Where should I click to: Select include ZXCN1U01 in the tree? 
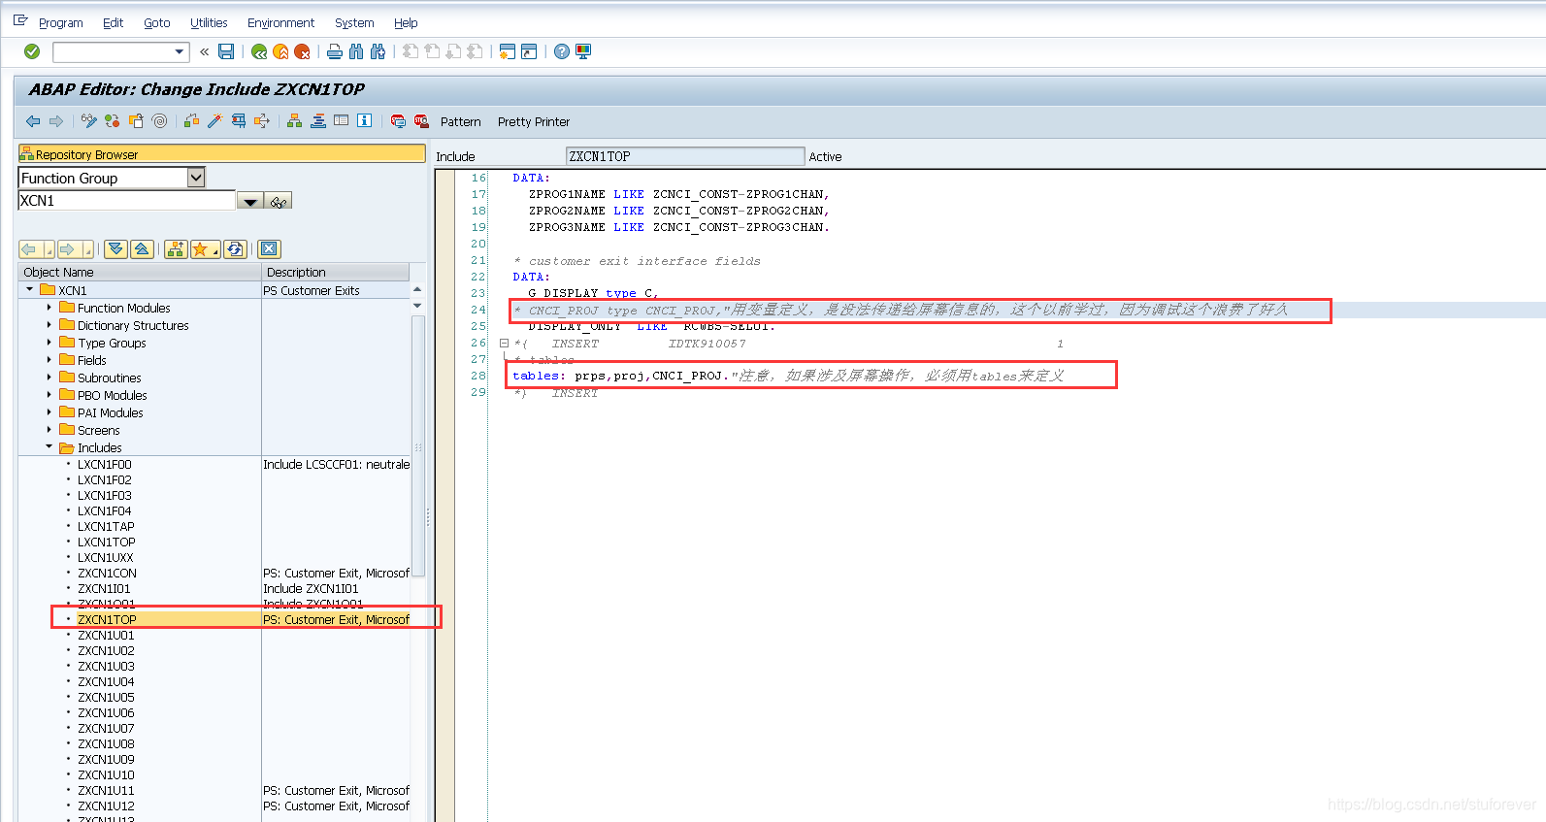click(x=106, y=635)
